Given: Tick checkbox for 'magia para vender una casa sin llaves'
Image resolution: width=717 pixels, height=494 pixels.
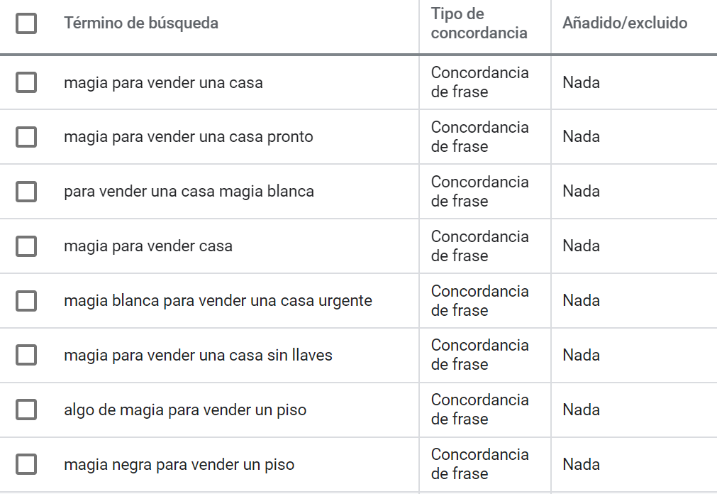Looking at the screenshot, I should click(26, 356).
